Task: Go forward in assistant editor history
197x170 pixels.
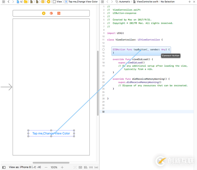Action: pyautogui.click(x=112, y=2)
